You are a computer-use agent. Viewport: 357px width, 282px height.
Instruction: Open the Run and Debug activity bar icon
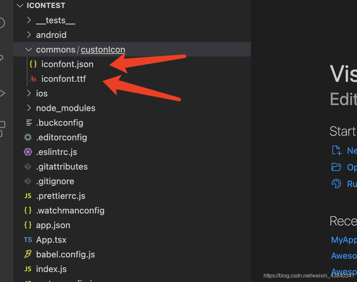[x=2, y=93]
